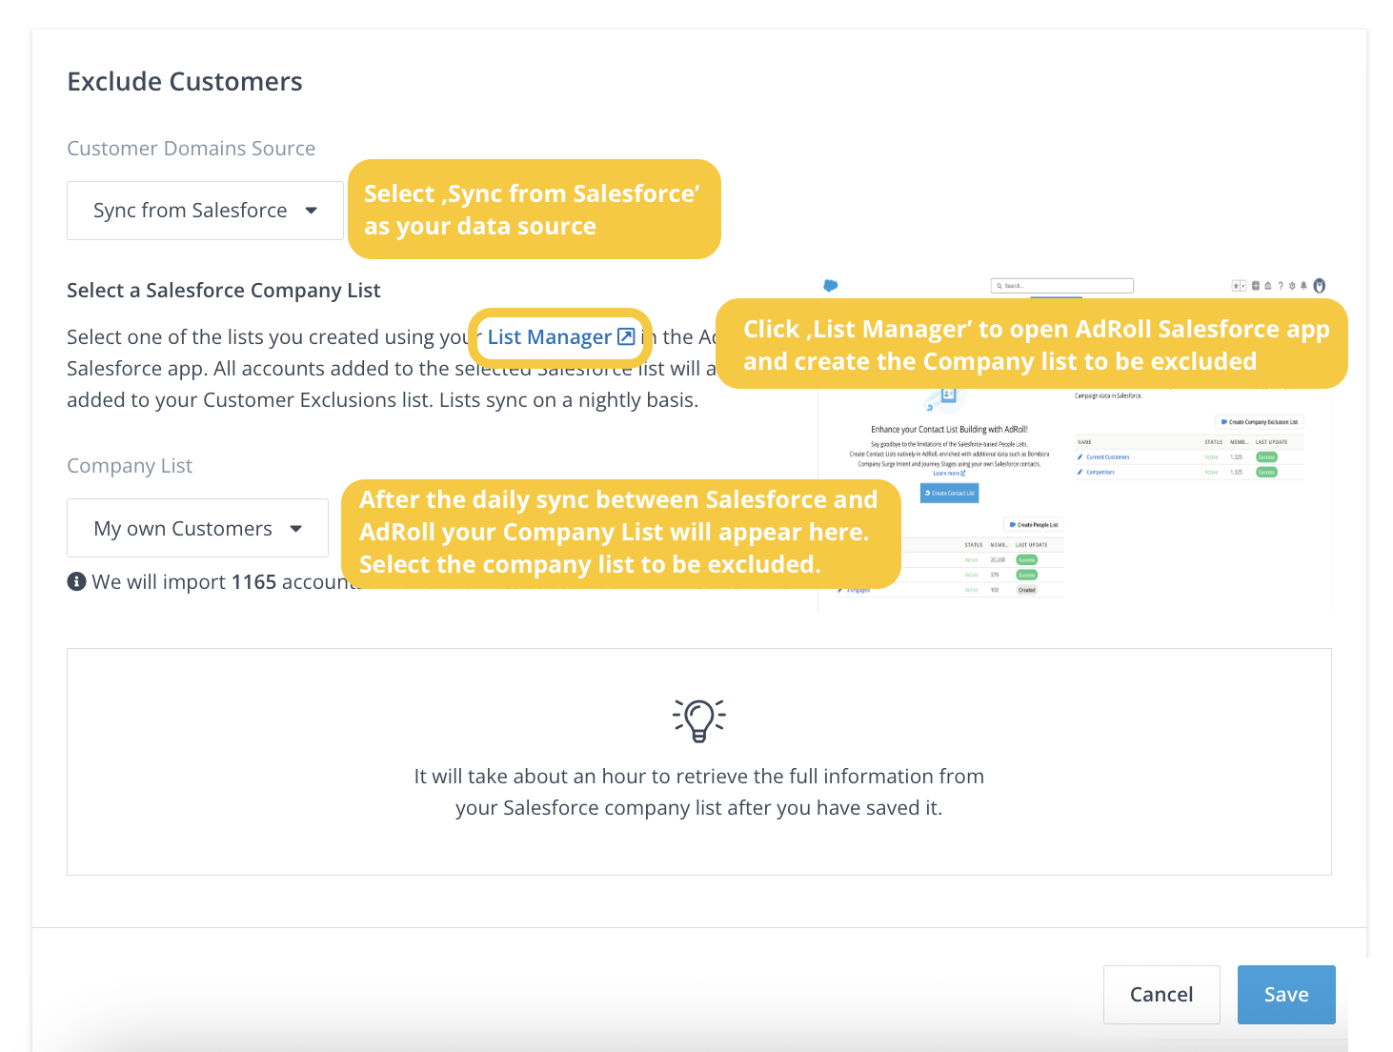Save the customer exclusion settings
This screenshot has height=1052, width=1393.
click(x=1285, y=995)
